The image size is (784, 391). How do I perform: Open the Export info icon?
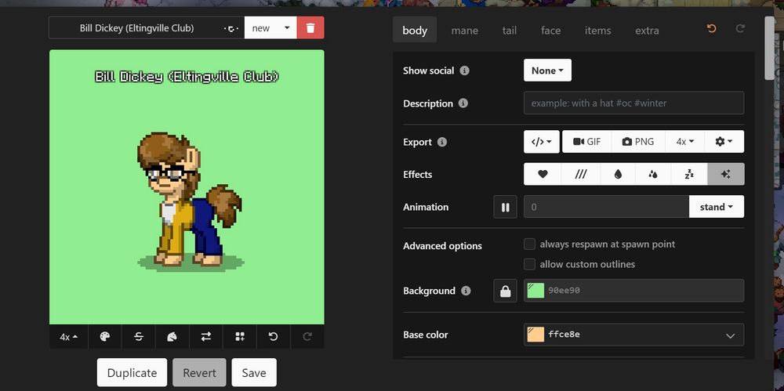coord(442,142)
